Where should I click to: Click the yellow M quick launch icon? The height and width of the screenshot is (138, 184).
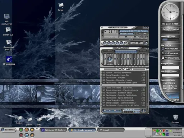click(32, 130)
